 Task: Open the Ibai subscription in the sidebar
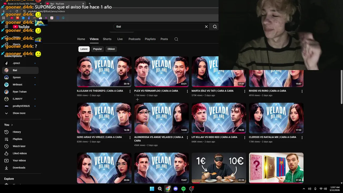pos(20,70)
